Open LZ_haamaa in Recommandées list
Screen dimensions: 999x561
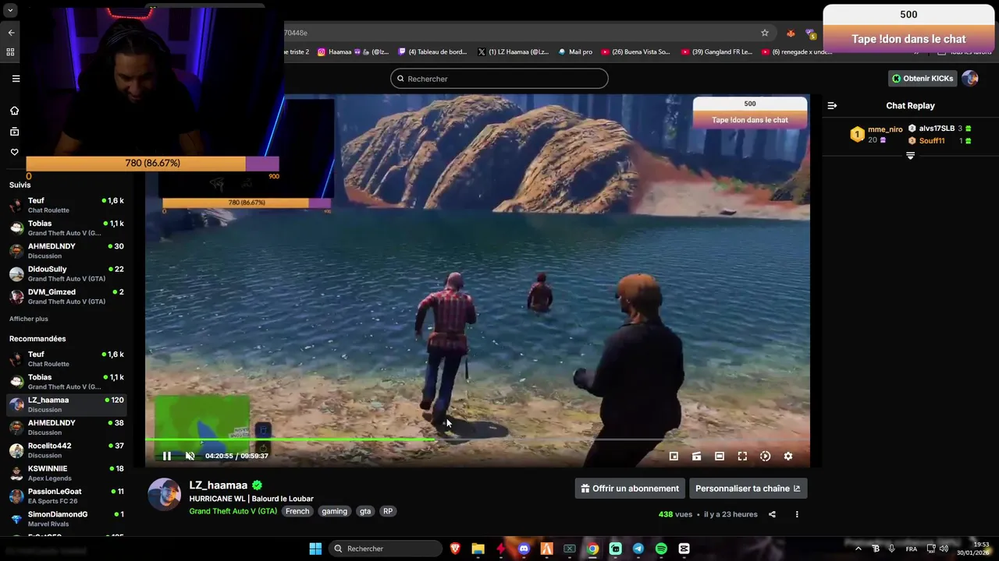(x=66, y=404)
